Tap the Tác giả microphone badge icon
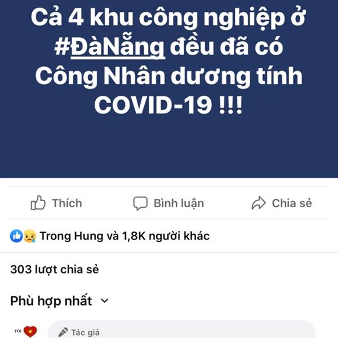The image size is (338, 338). point(63,332)
